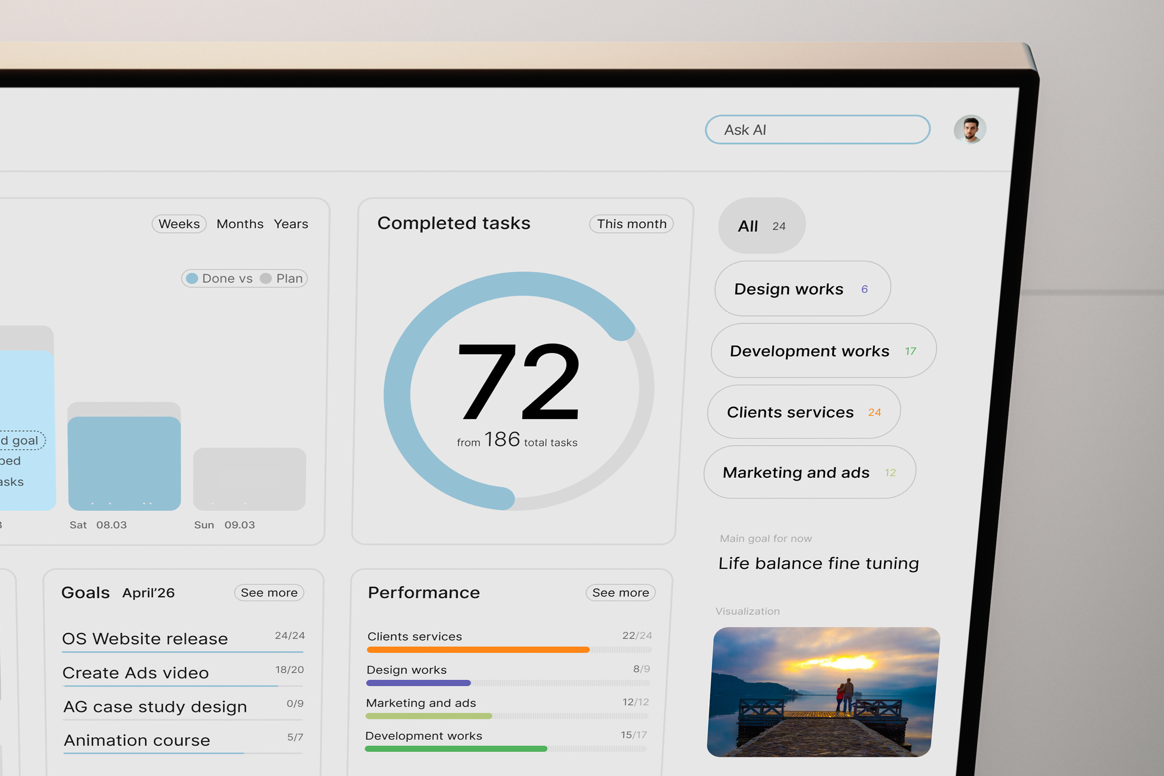Click the 12/12 Marketing and ads value
The width and height of the screenshot is (1164, 776).
[x=635, y=702]
